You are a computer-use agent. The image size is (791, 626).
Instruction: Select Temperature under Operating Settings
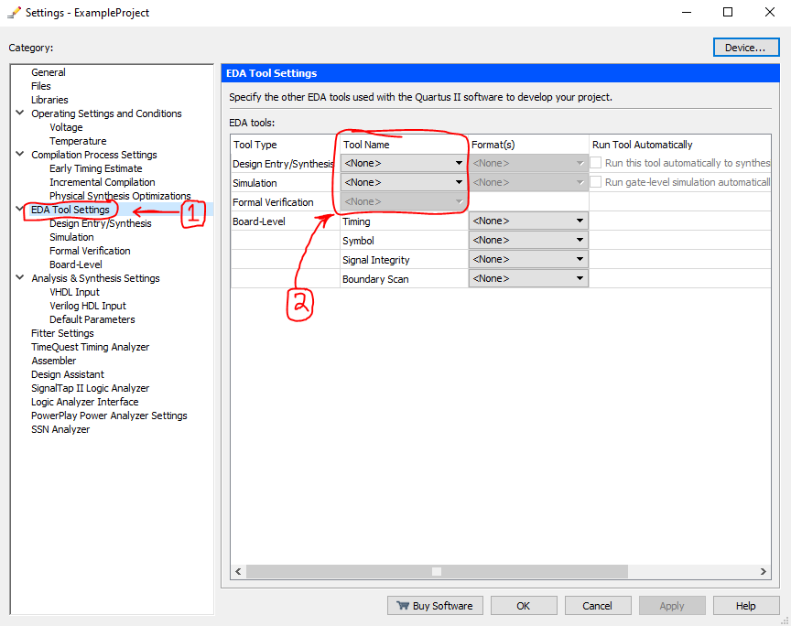tap(78, 141)
